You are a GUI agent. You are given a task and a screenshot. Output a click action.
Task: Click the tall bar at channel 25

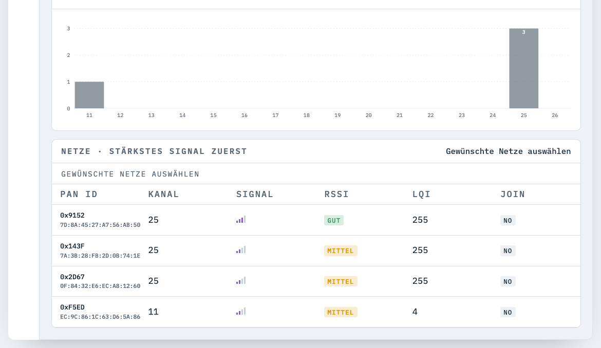point(523,68)
